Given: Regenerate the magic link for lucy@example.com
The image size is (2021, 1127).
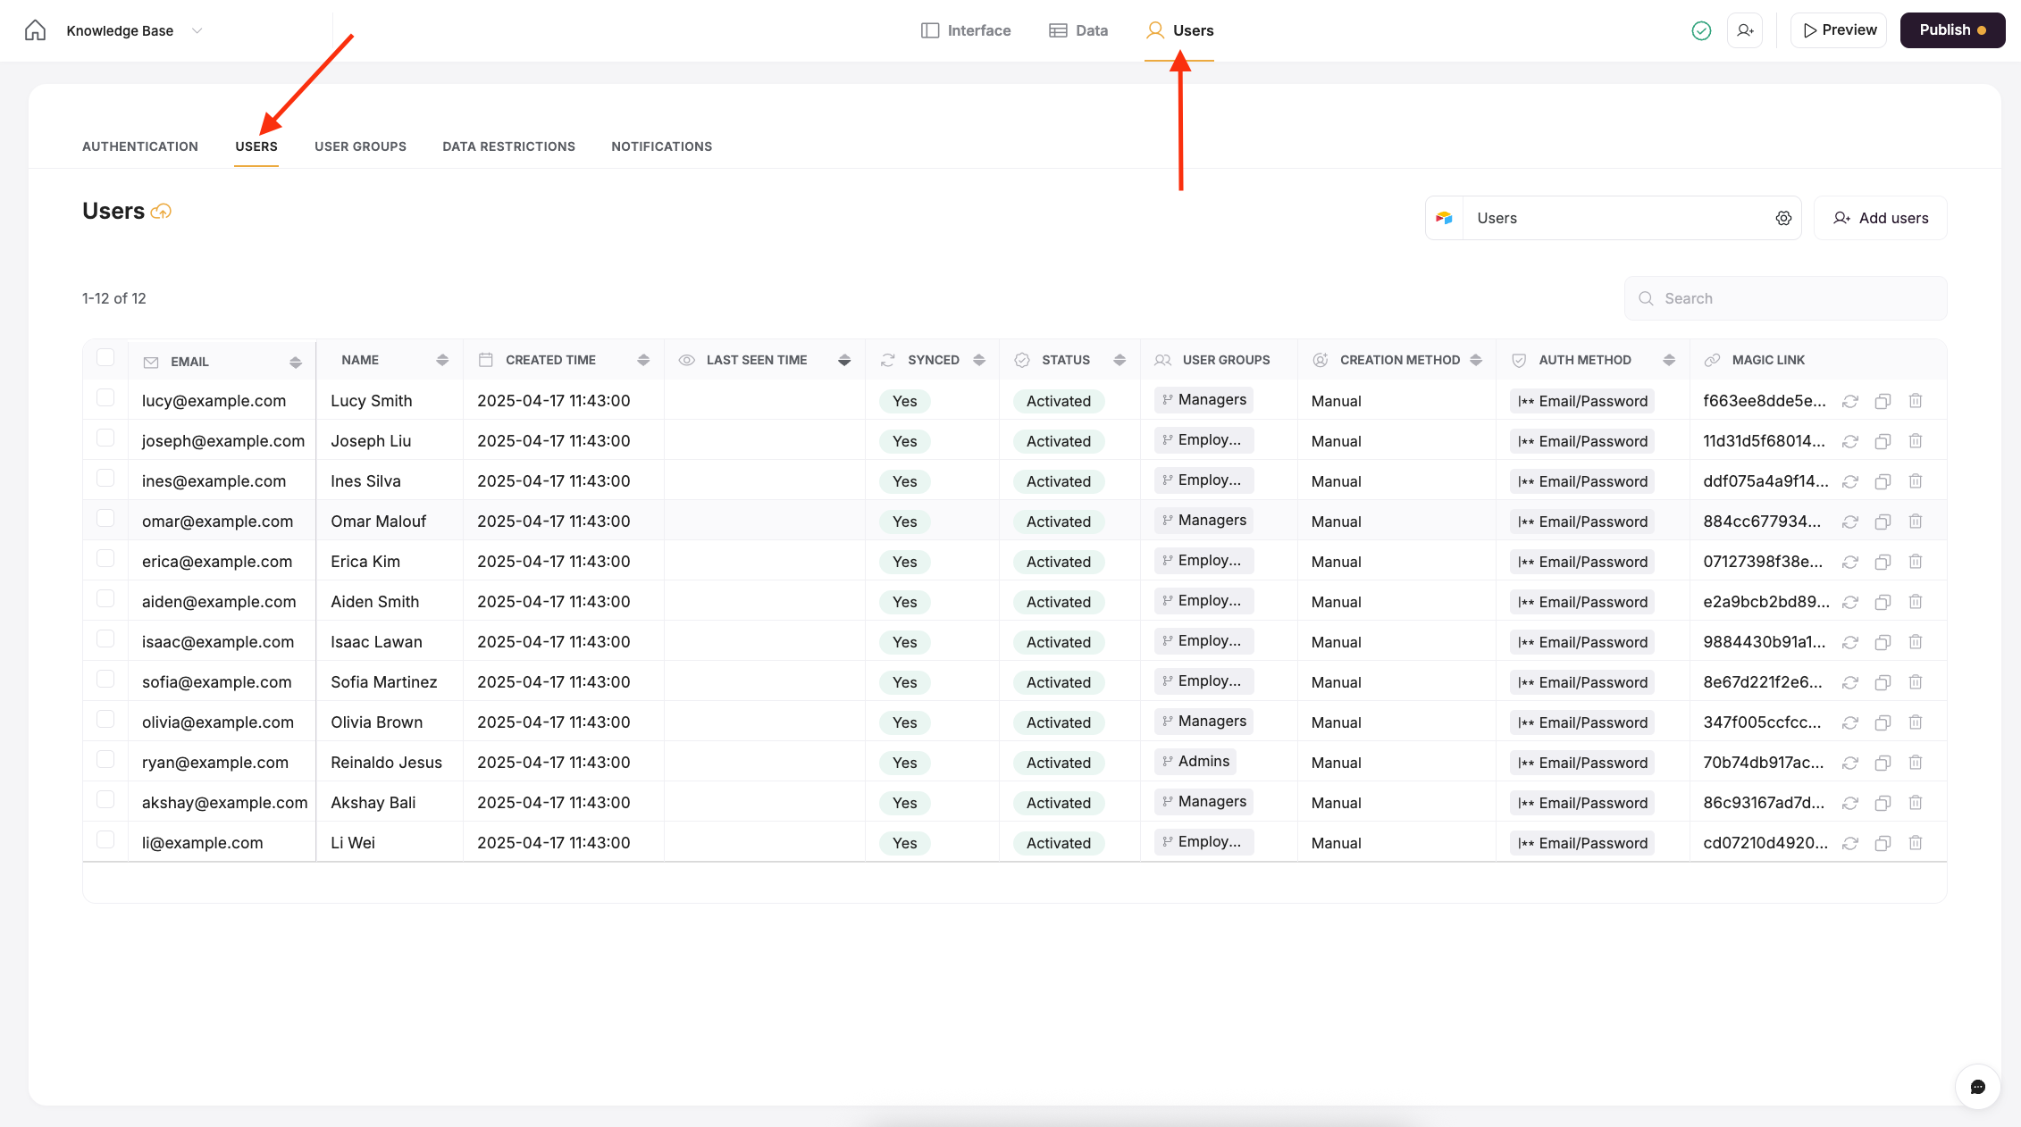Looking at the screenshot, I should pyautogui.click(x=1850, y=402).
